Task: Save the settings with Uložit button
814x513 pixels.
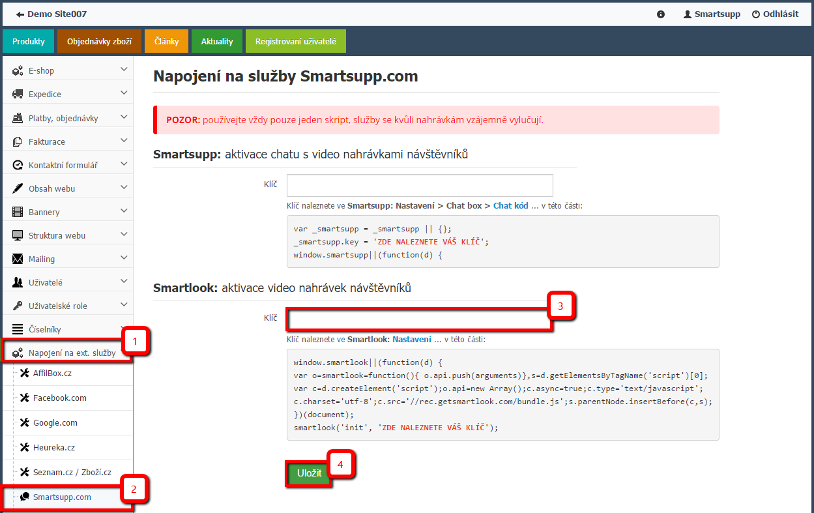Action: pyautogui.click(x=310, y=473)
